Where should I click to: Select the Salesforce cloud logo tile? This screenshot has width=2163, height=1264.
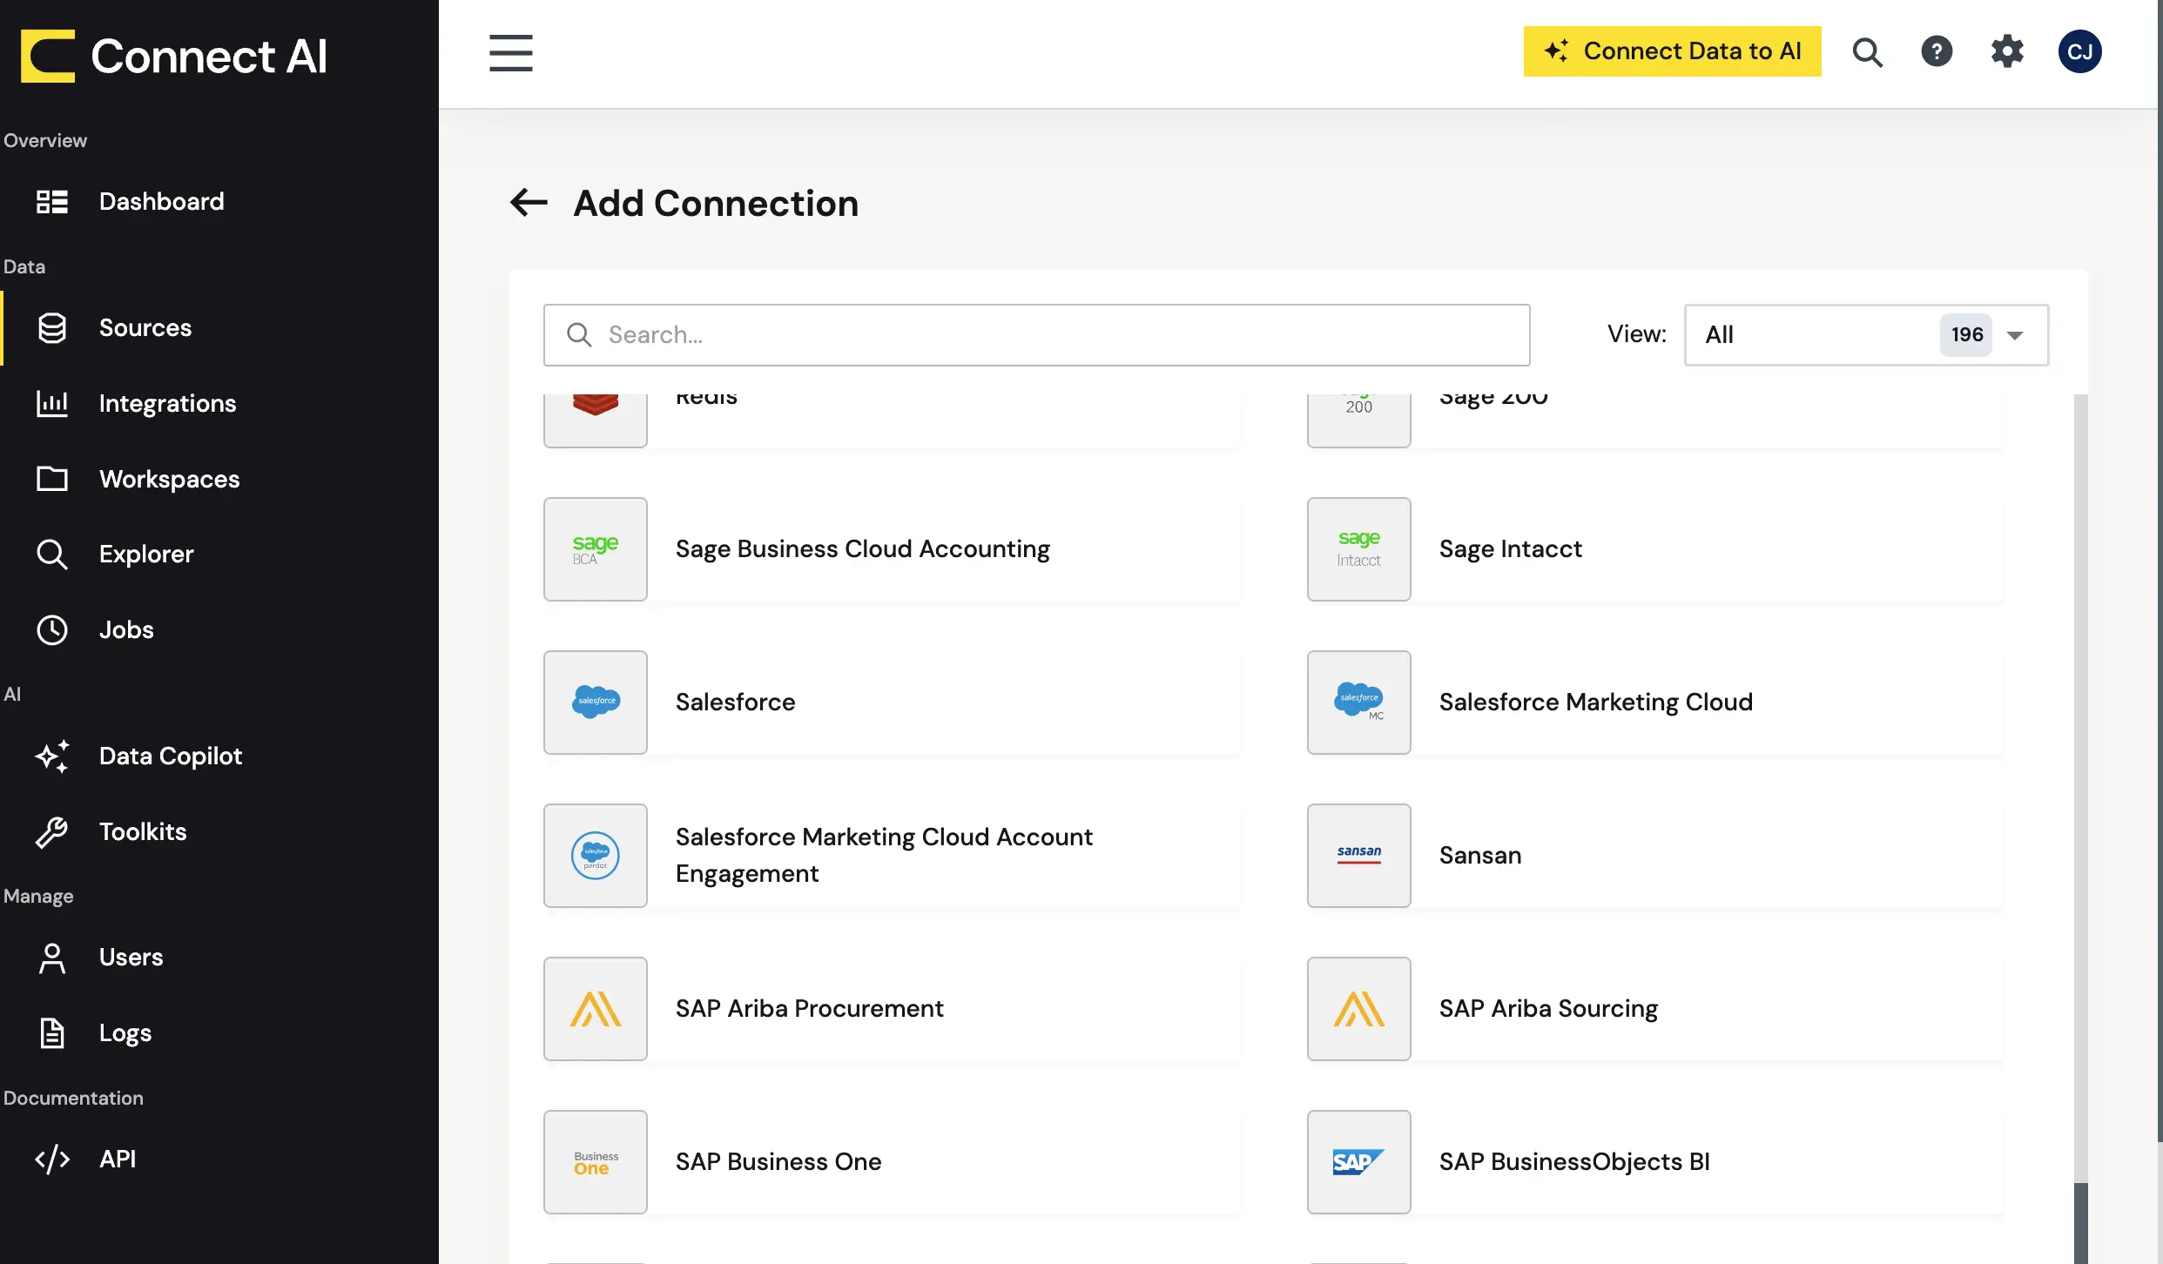click(596, 703)
